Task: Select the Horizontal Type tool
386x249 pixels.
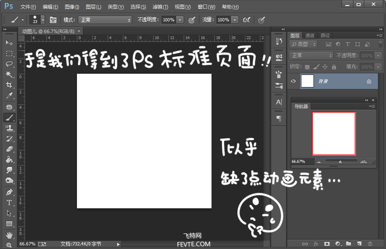Action: (x=9, y=203)
